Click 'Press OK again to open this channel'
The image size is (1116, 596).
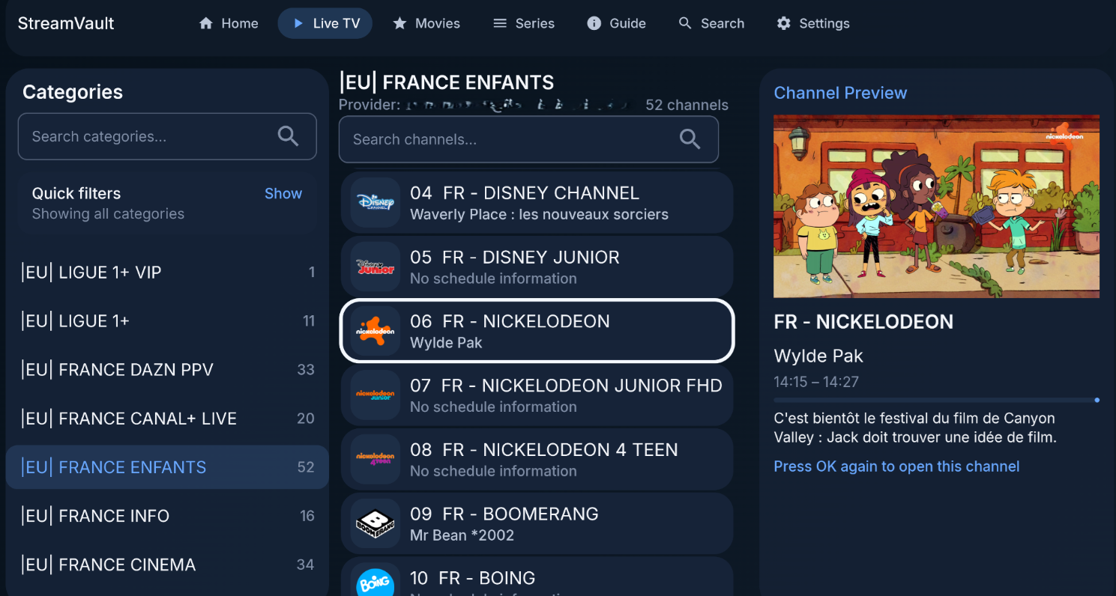(x=896, y=466)
